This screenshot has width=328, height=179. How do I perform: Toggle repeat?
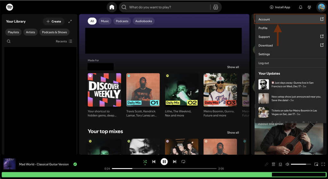(183, 162)
